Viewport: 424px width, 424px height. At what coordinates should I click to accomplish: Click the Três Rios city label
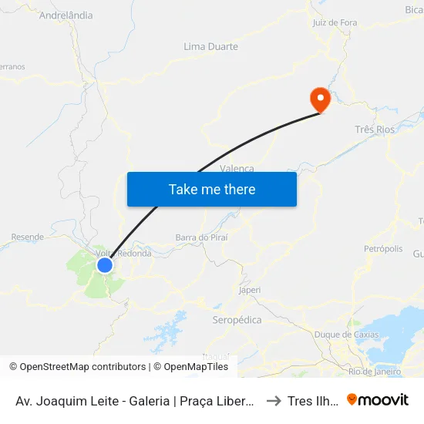click(x=375, y=130)
